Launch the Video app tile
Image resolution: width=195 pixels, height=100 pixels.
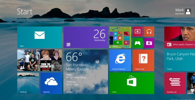[138, 32]
